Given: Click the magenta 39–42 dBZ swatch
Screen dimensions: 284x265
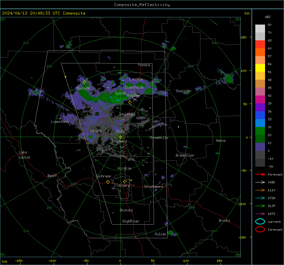Looking at the screenshot, I should point(260,100).
